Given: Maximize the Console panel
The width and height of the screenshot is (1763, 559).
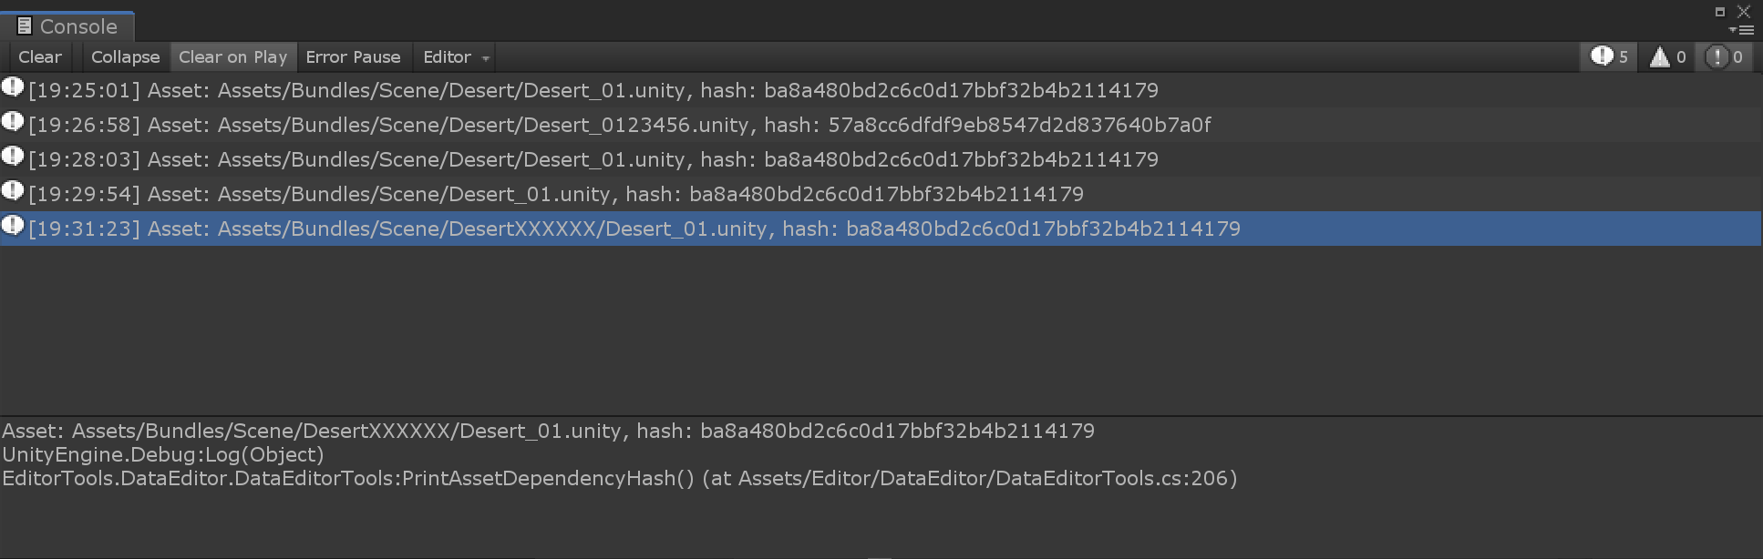Looking at the screenshot, I should 1719,12.
